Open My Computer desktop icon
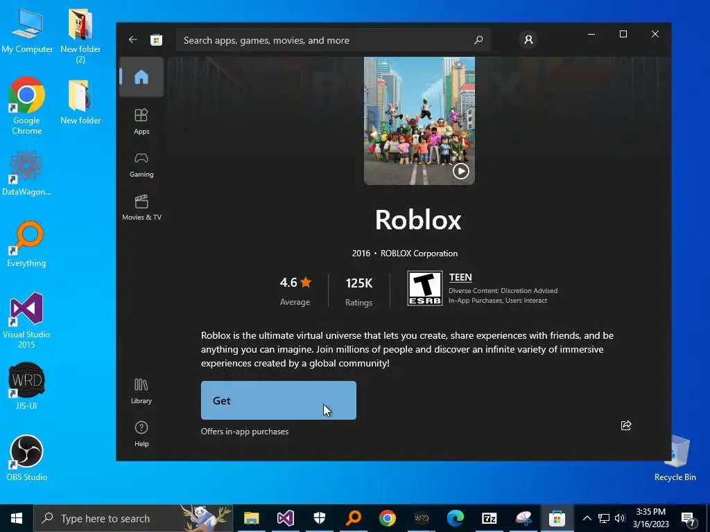Screen dimensions: 710x532 tap(27, 32)
